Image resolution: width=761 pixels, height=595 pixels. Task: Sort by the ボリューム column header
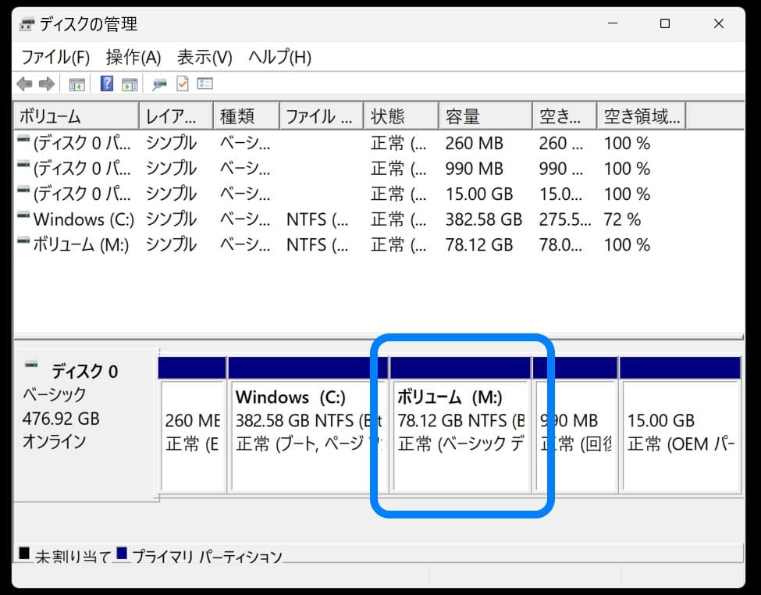tap(76, 116)
